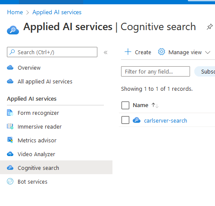215x206 pixels.
Task: Click the All applied AI services icon
Action: (x=10, y=81)
